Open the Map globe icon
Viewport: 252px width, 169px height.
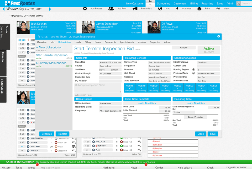click(160, 8)
